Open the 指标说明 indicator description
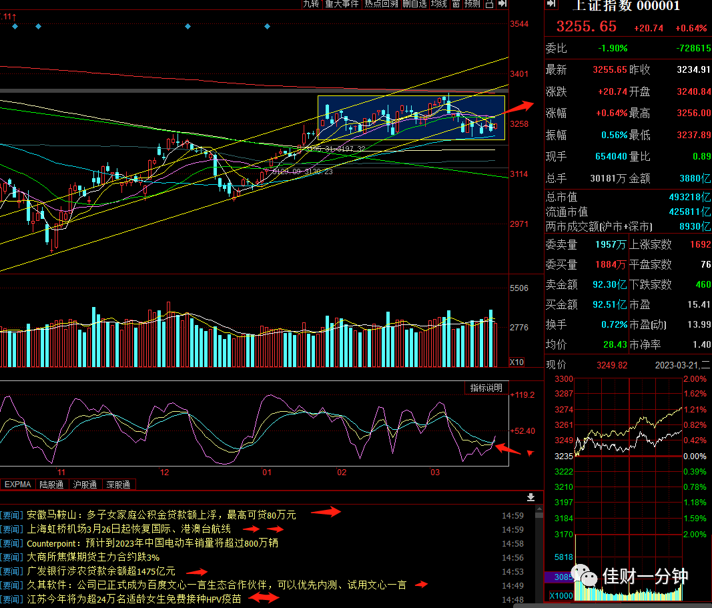 486,388
